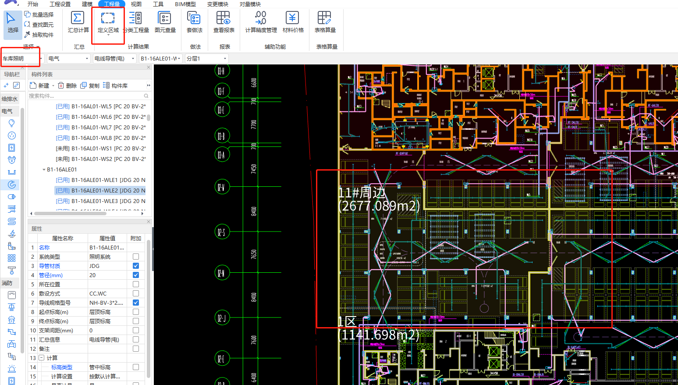The image size is (678, 385).
Task: Click the JDG conduit material value cell
Action: click(x=107, y=266)
